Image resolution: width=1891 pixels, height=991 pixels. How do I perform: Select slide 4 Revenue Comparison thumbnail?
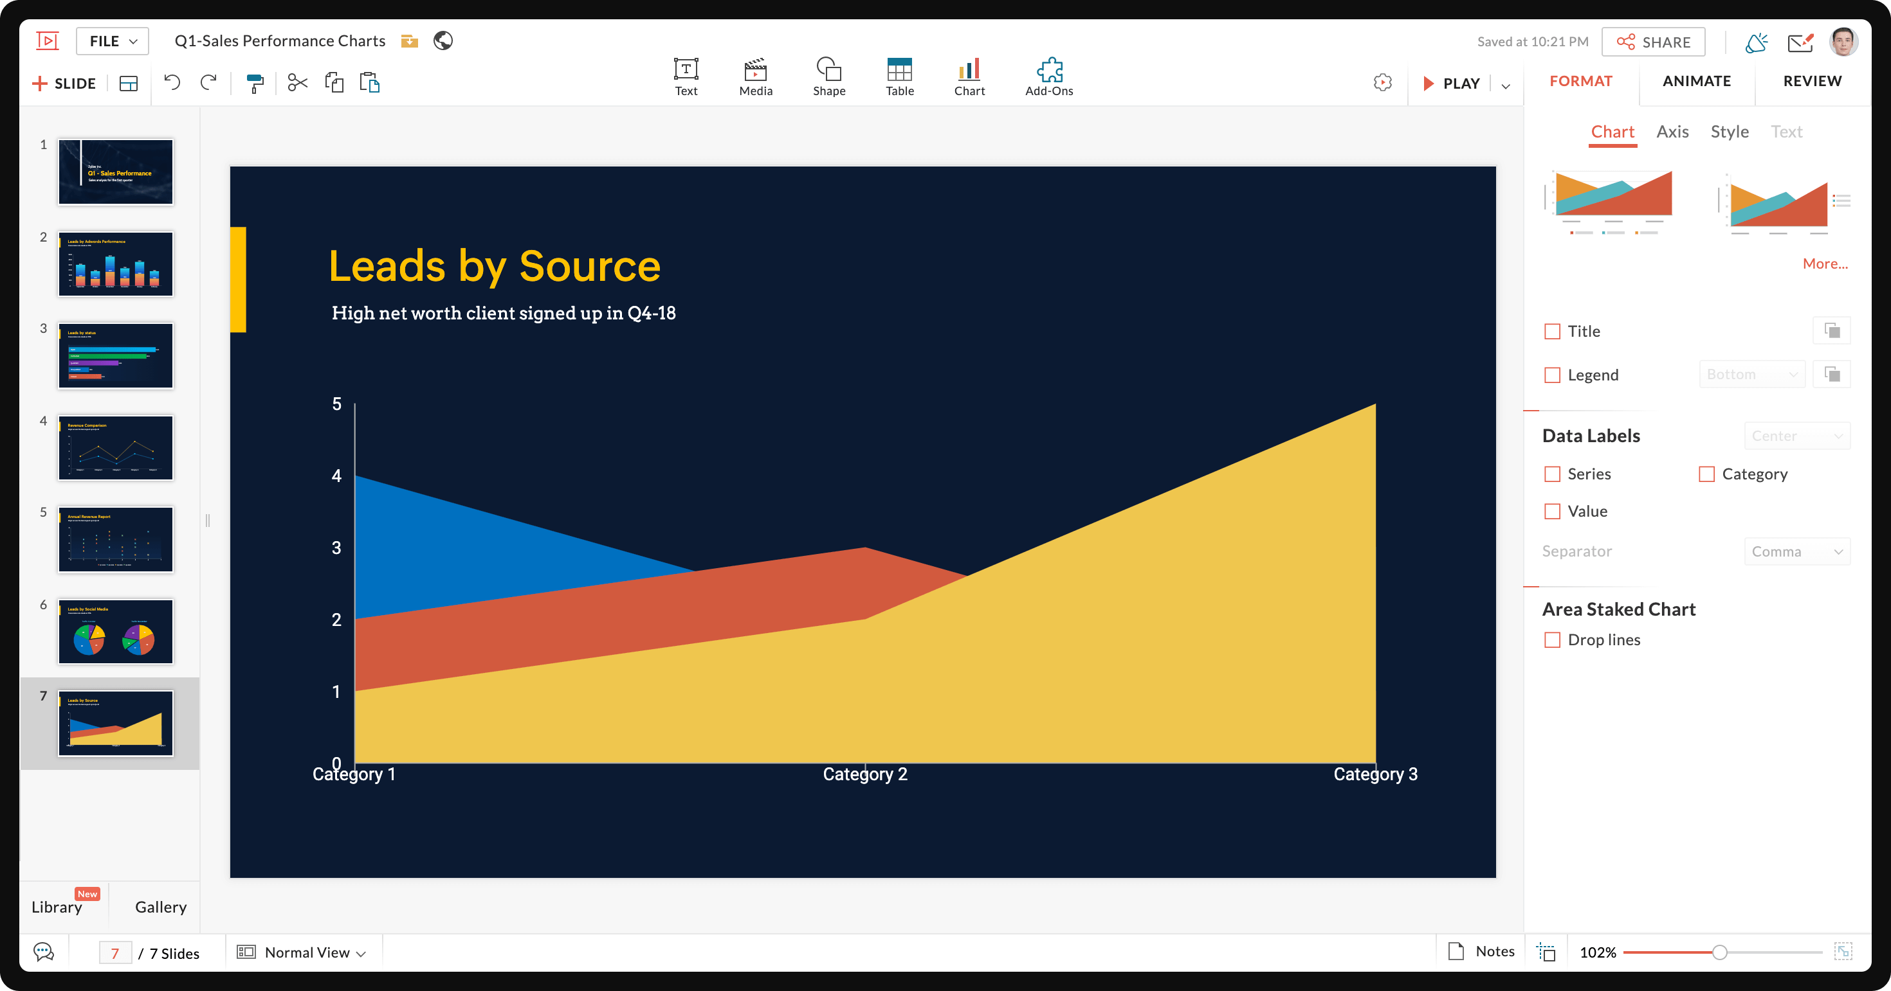tap(115, 447)
